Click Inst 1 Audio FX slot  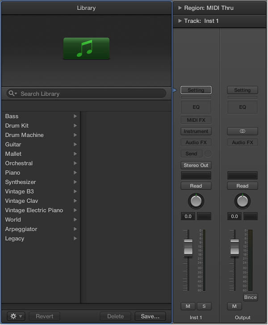[x=196, y=142]
